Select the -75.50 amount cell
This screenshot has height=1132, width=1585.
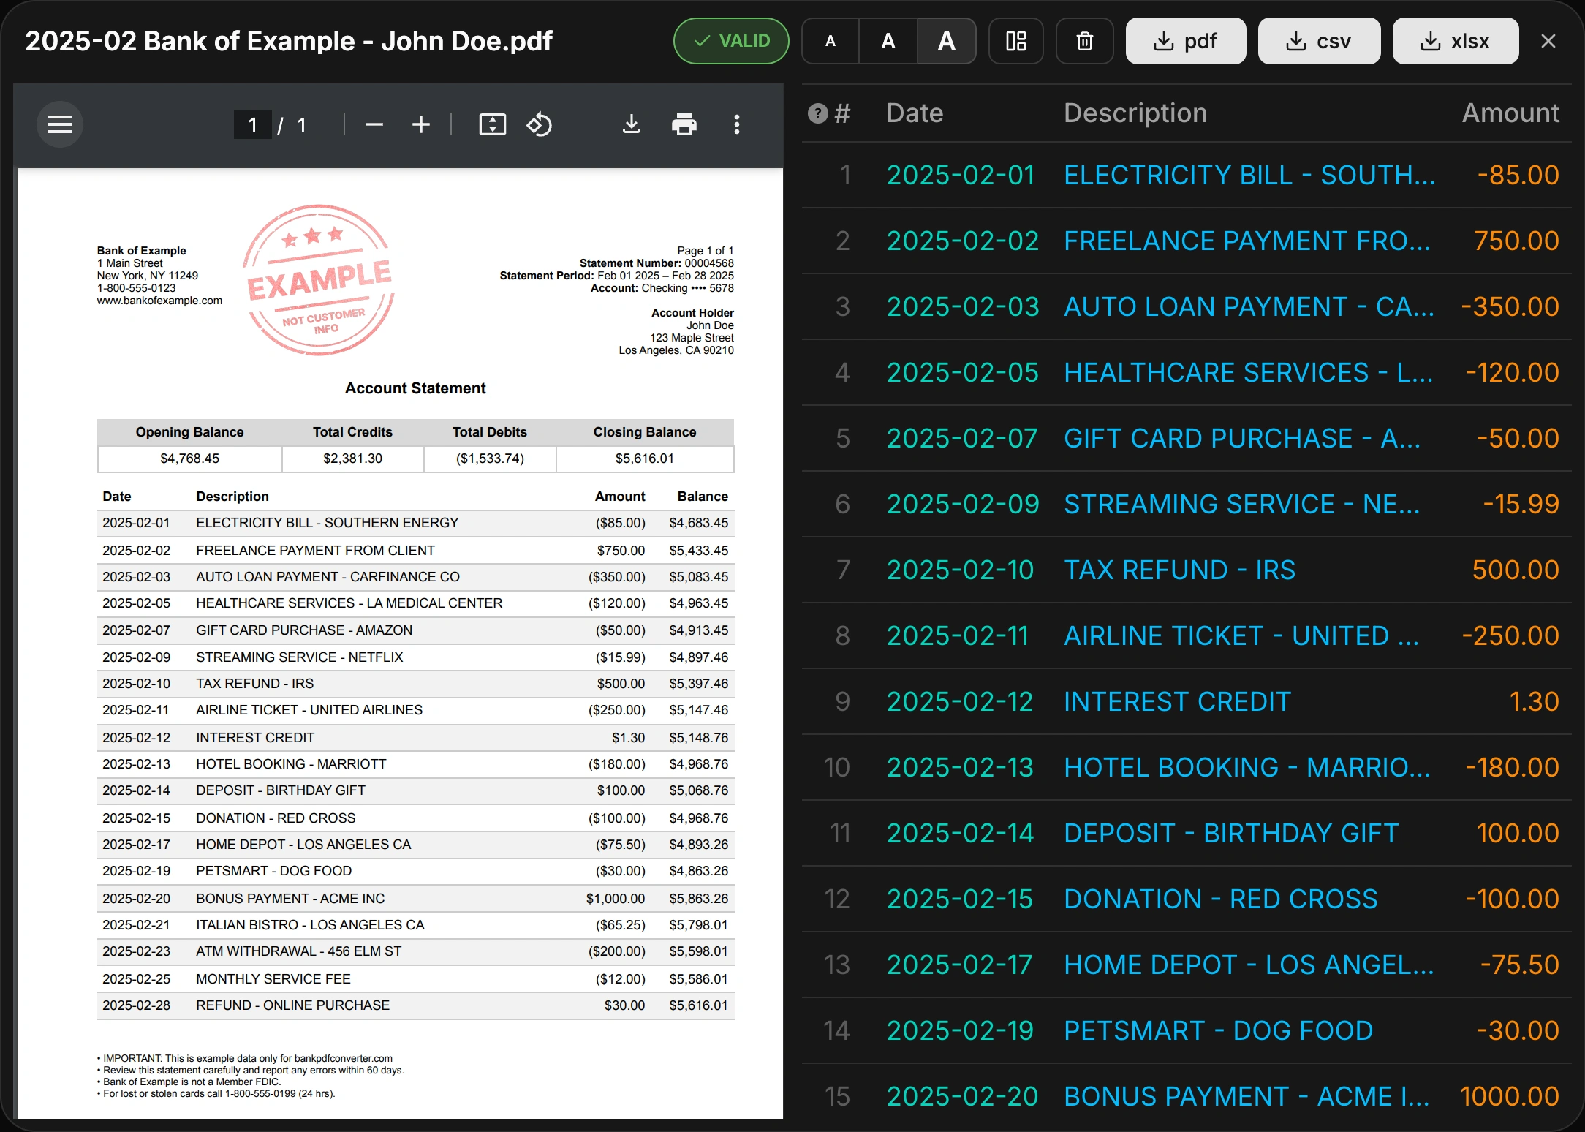tap(1520, 965)
